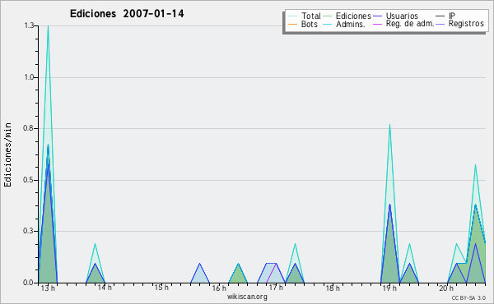Click the 0.5 y-axis value
494x304 pixels.
29,180
